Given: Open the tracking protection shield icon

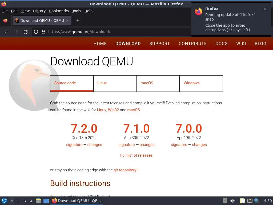Looking at the screenshot, I should (36, 32).
